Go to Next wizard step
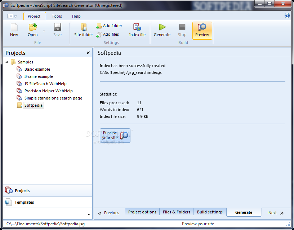Screen dimensions: 294x230 276,213
